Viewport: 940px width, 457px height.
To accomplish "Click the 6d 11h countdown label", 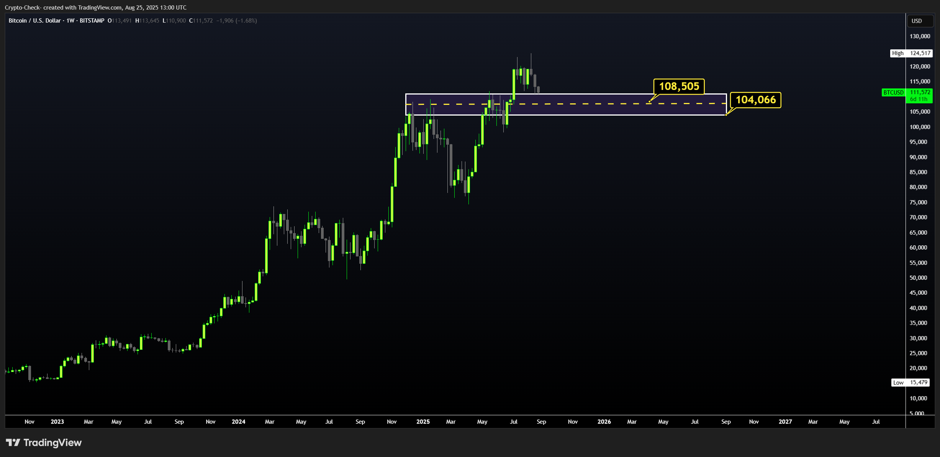I will (919, 99).
